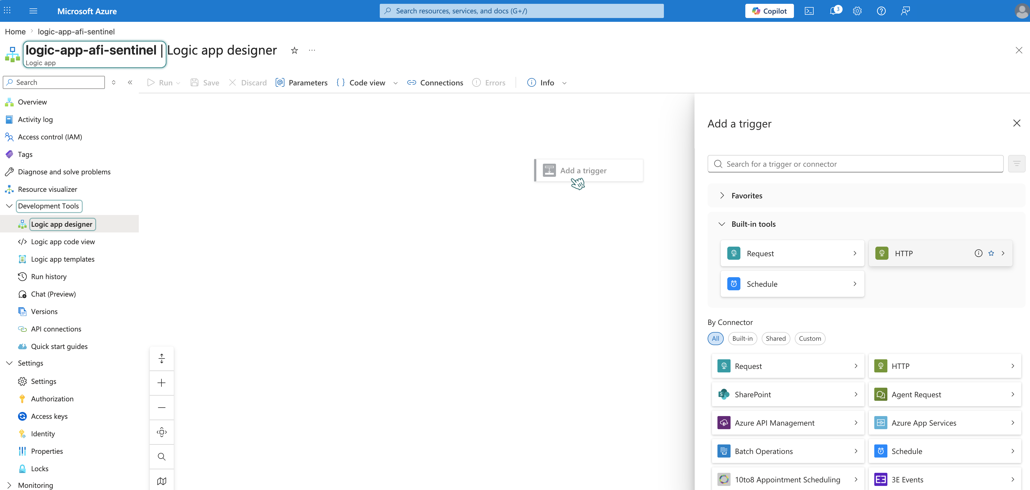The width and height of the screenshot is (1030, 490).
Task: Collapse the Settings menu group
Action: pyautogui.click(x=9, y=363)
